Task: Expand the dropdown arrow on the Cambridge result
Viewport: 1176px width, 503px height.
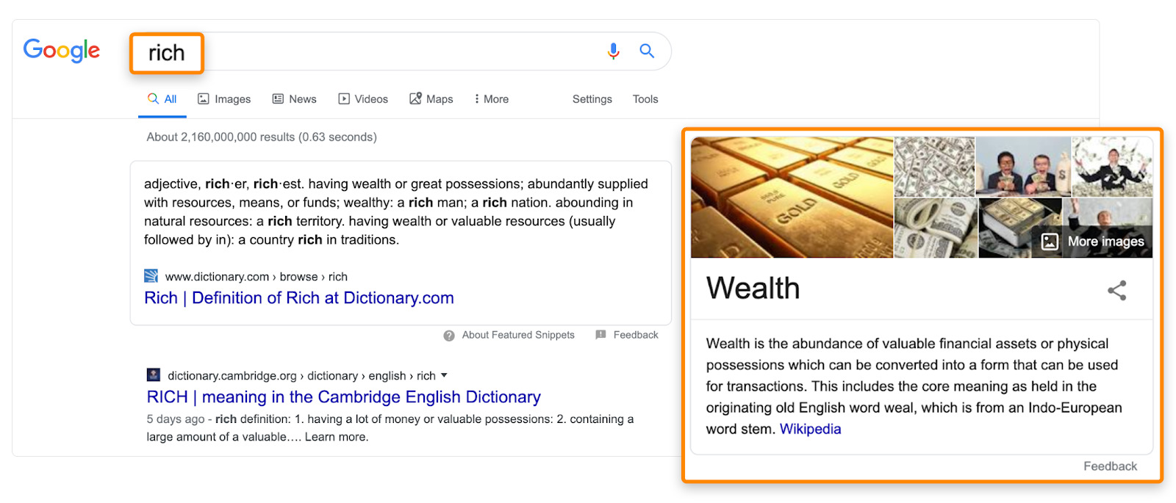Action: (445, 375)
